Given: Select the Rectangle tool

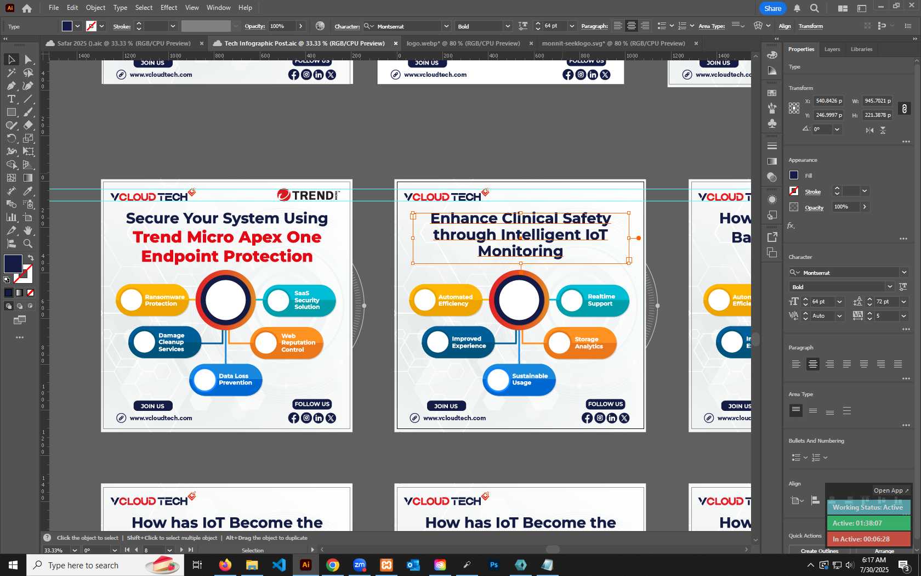Looking at the screenshot, I should click(x=11, y=112).
